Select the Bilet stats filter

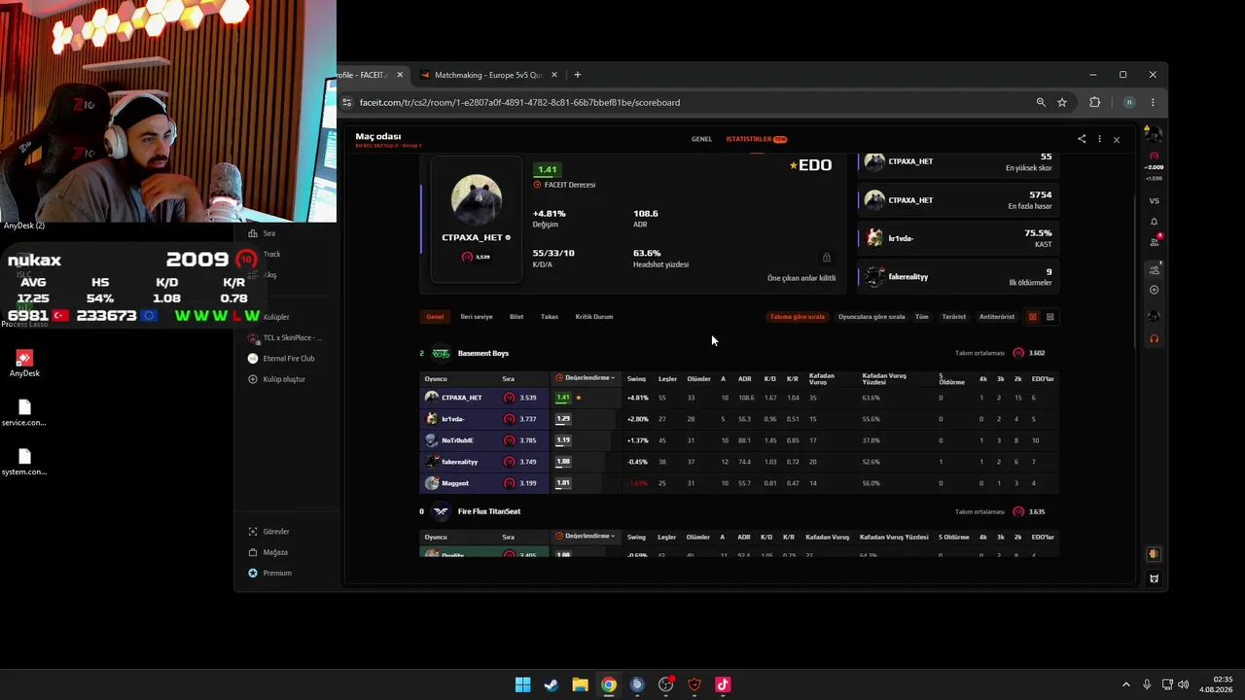point(516,316)
